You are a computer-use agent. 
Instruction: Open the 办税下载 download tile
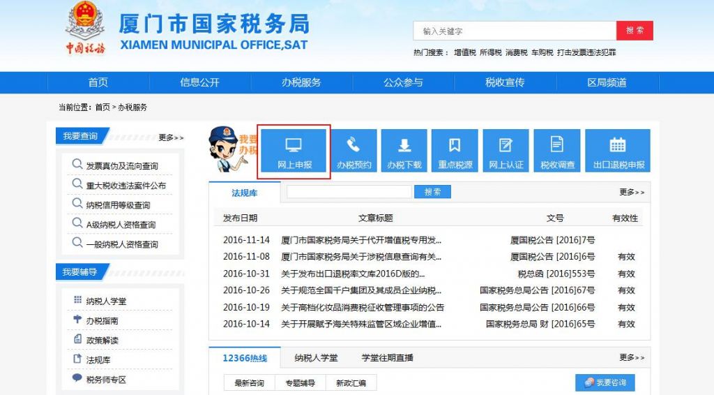pyautogui.click(x=404, y=151)
